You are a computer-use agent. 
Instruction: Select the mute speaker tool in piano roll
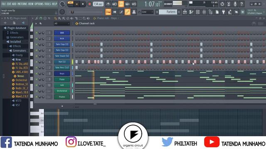[72, 18]
